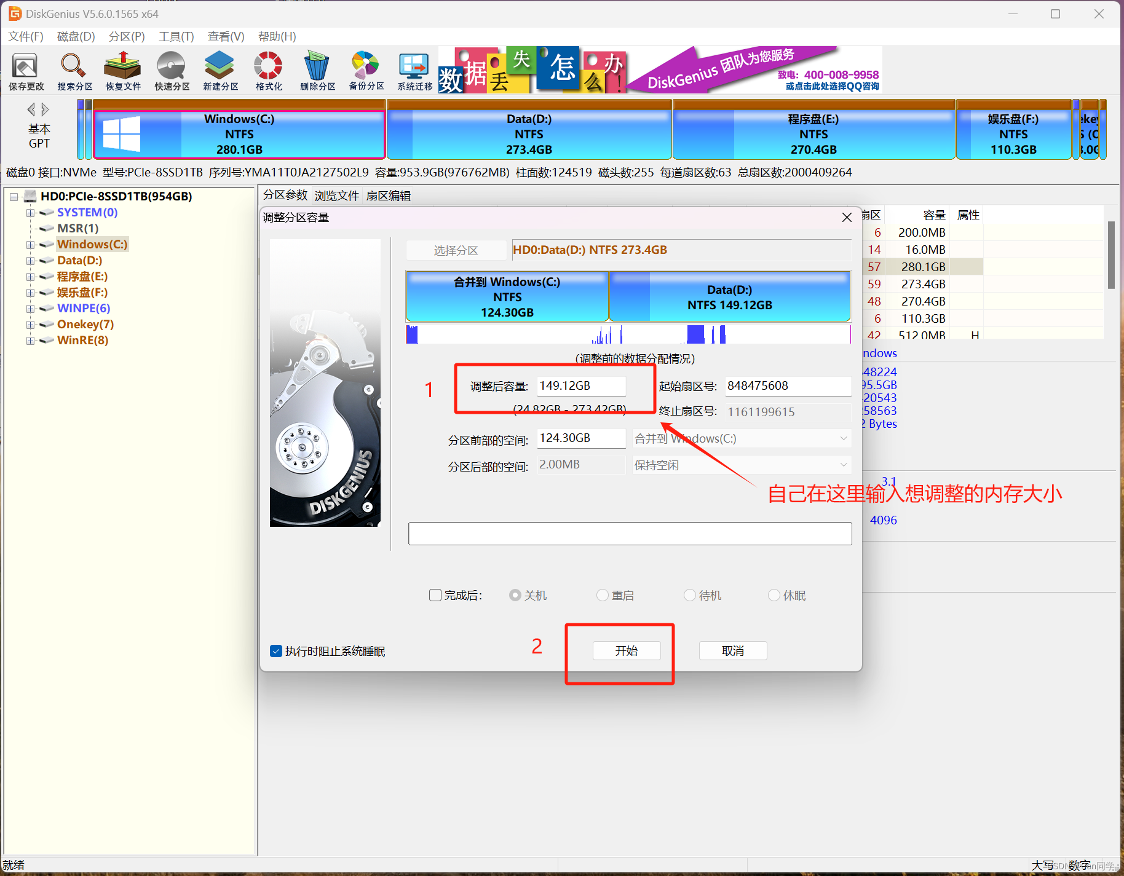The image size is (1124, 876).
Task: Switch to the 分区参数 tab
Action: pos(285,195)
